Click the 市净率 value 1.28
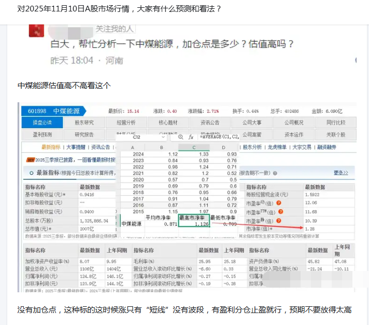This screenshot has height=325, width=369. [x=310, y=229]
